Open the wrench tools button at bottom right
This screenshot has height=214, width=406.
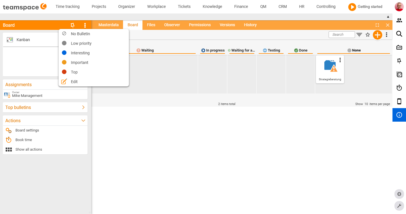(399, 206)
